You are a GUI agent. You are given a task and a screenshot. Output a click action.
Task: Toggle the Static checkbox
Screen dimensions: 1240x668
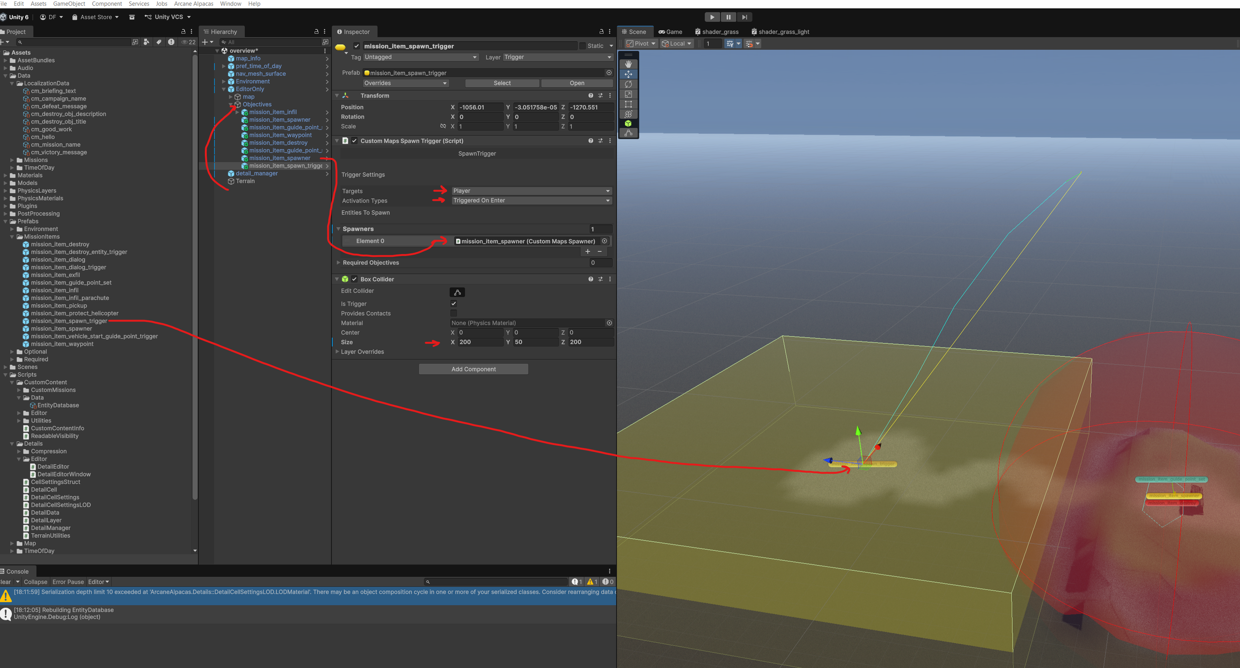(x=582, y=46)
